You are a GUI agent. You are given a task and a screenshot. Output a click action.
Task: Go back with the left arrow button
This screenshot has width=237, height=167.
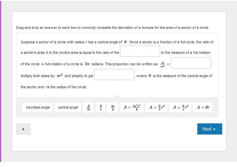[23, 129]
